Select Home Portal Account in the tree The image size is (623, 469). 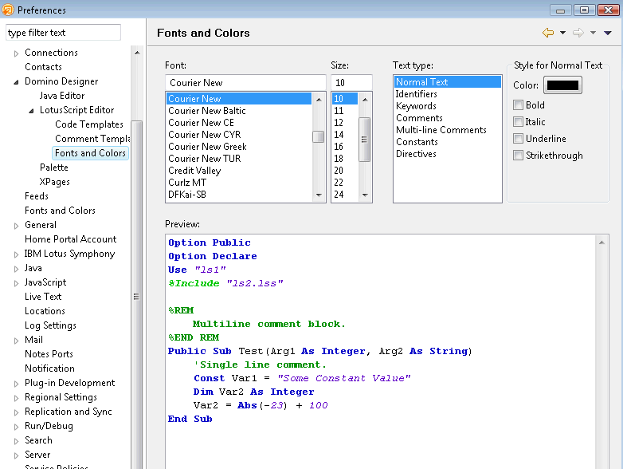(70, 239)
